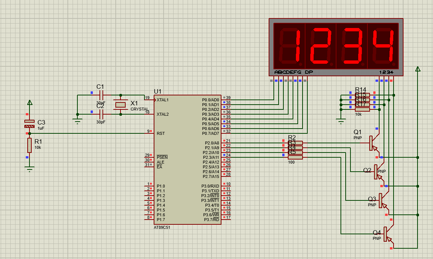433x259 pixels.
Task: Select PNP transistor Q2
Action: pos(377,172)
